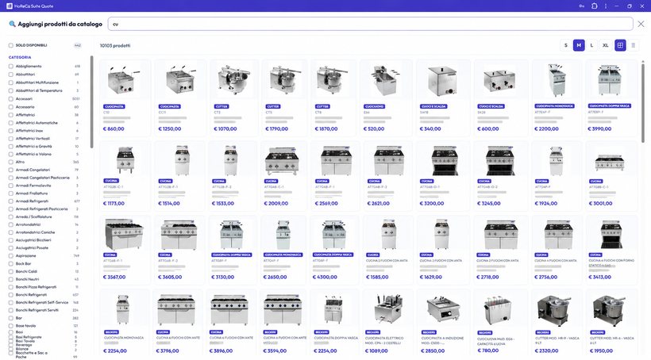The width and height of the screenshot is (651, 360).
Task: Open the cuocipasta product priced € 1250,00
Action: pyautogui.click(x=180, y=98)
